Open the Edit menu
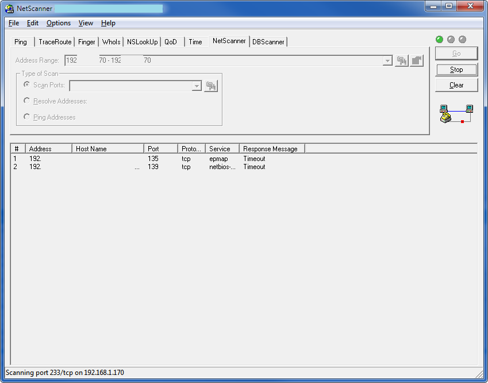Screen dimensions: 488x383 (32, 23)
